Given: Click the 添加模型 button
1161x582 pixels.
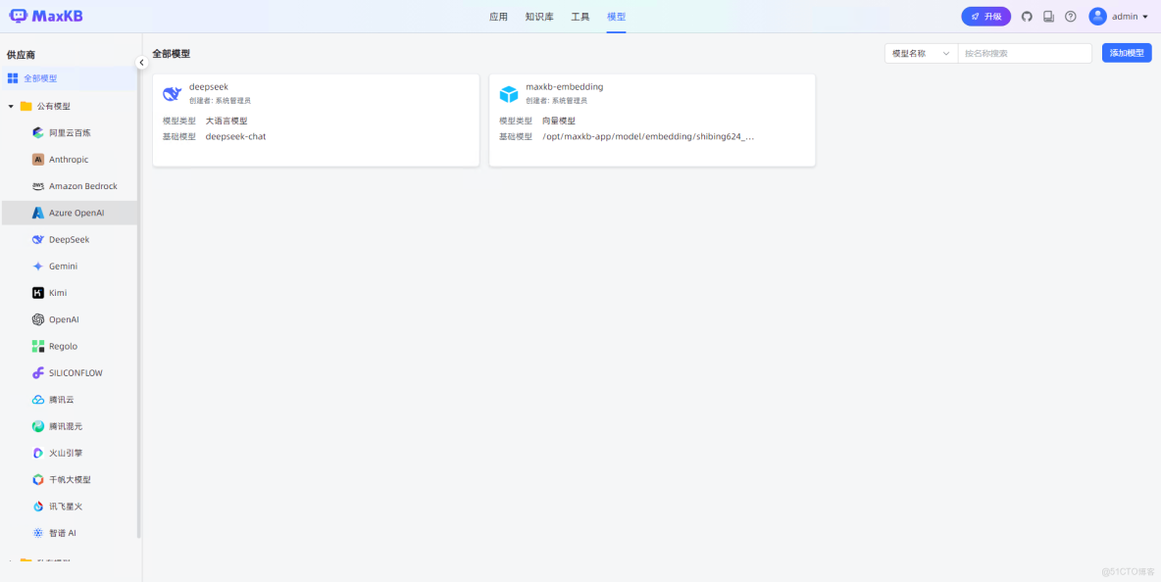Looking at the screenshot, I should click(x=1126, y=52).
